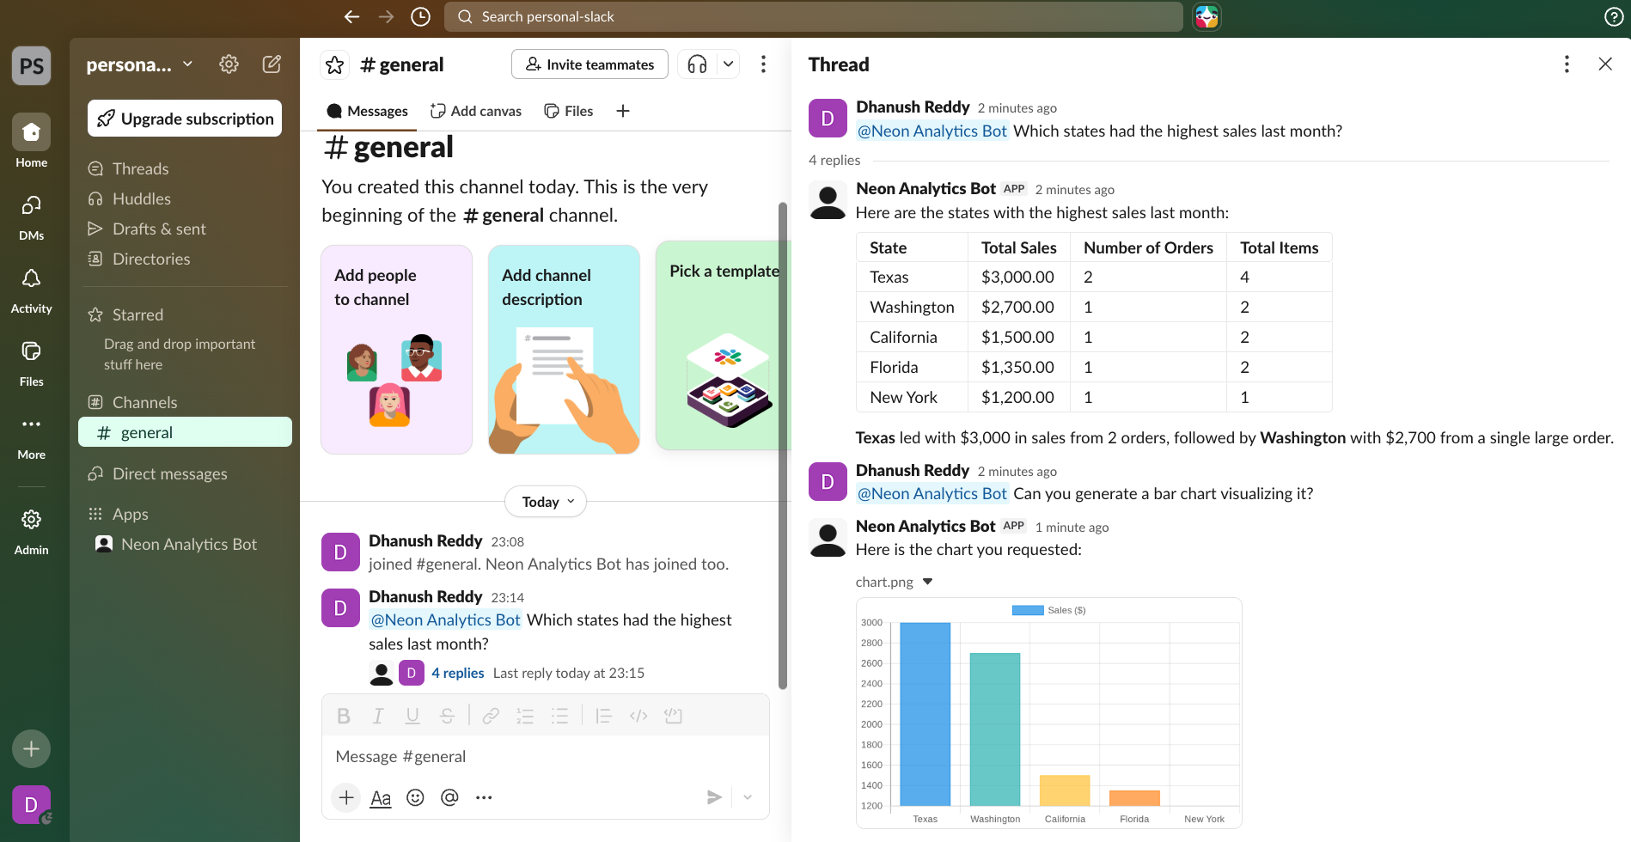
Task: Star the #general channel
Action: coord(335,64)
